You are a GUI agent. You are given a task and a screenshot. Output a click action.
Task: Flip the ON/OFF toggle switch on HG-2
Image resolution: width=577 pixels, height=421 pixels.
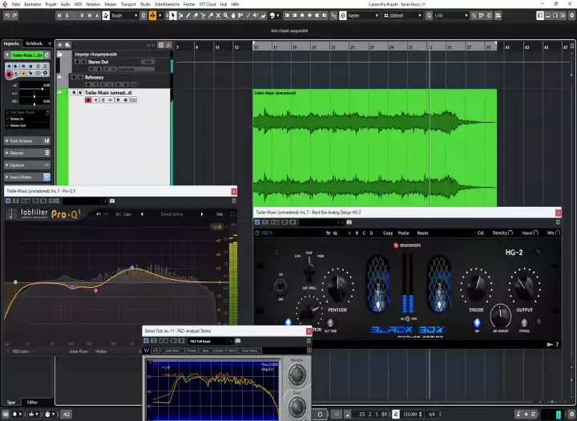pyautogui.click(x=280, y=286)
